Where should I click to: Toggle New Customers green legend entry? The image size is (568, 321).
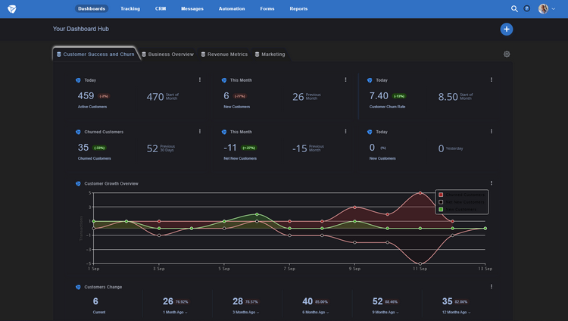(457, 210)
